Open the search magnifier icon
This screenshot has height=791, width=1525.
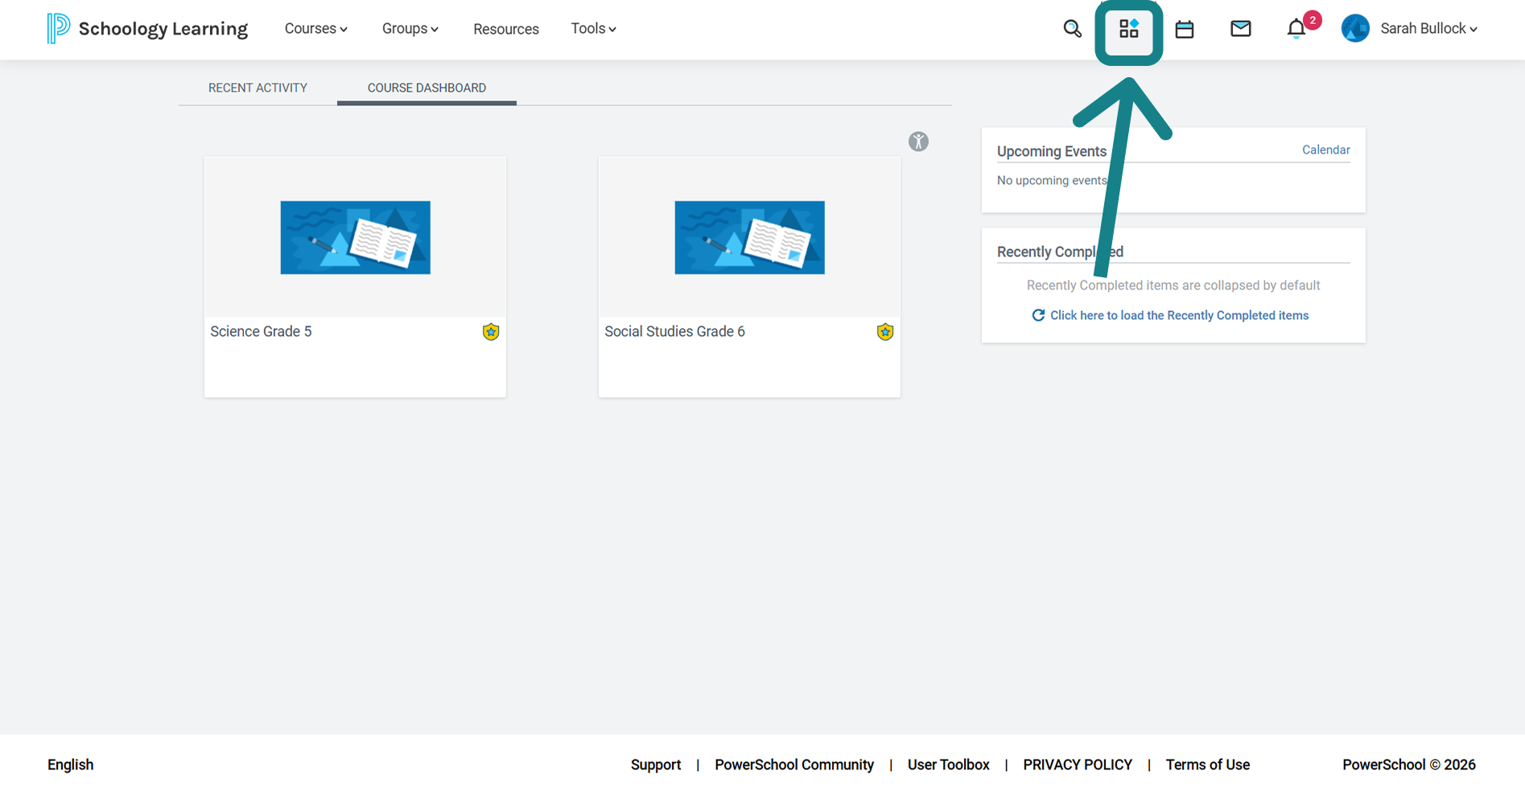pos(1072,29)
